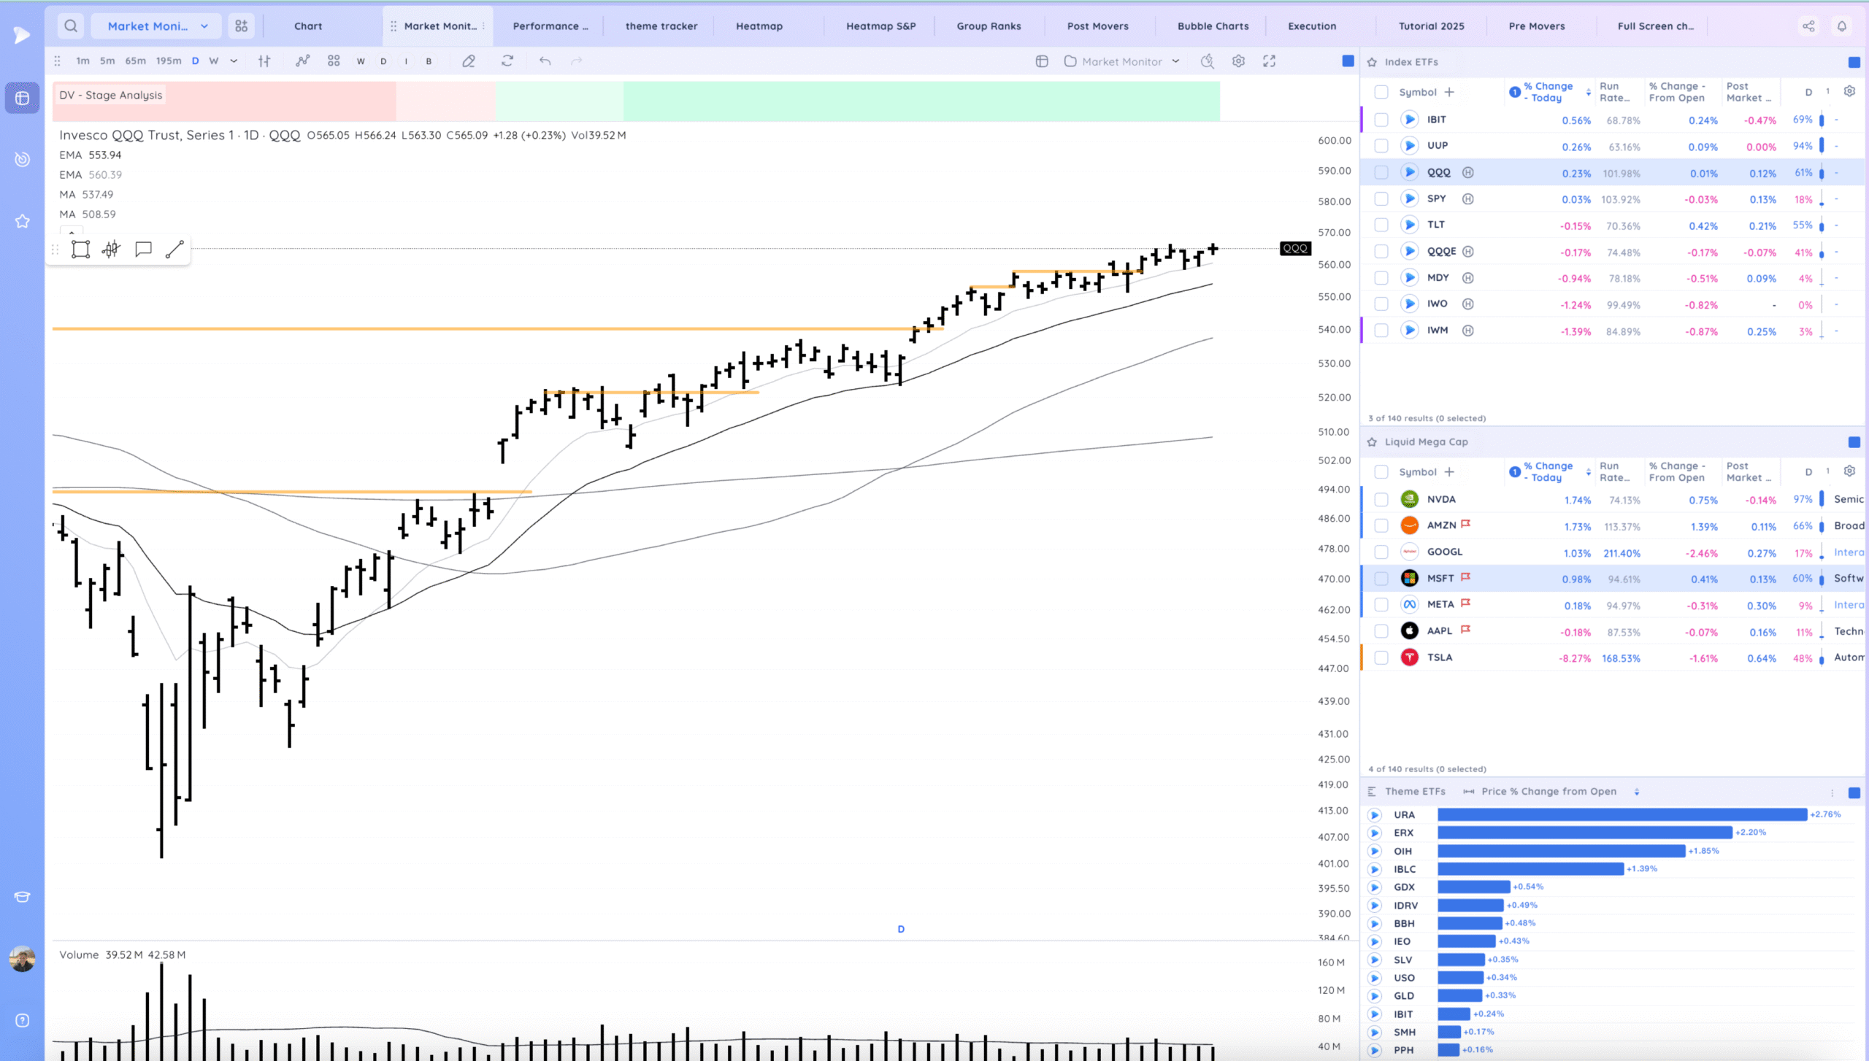
Task: Select the rectangle drawing tool
Action: point(80,250)
